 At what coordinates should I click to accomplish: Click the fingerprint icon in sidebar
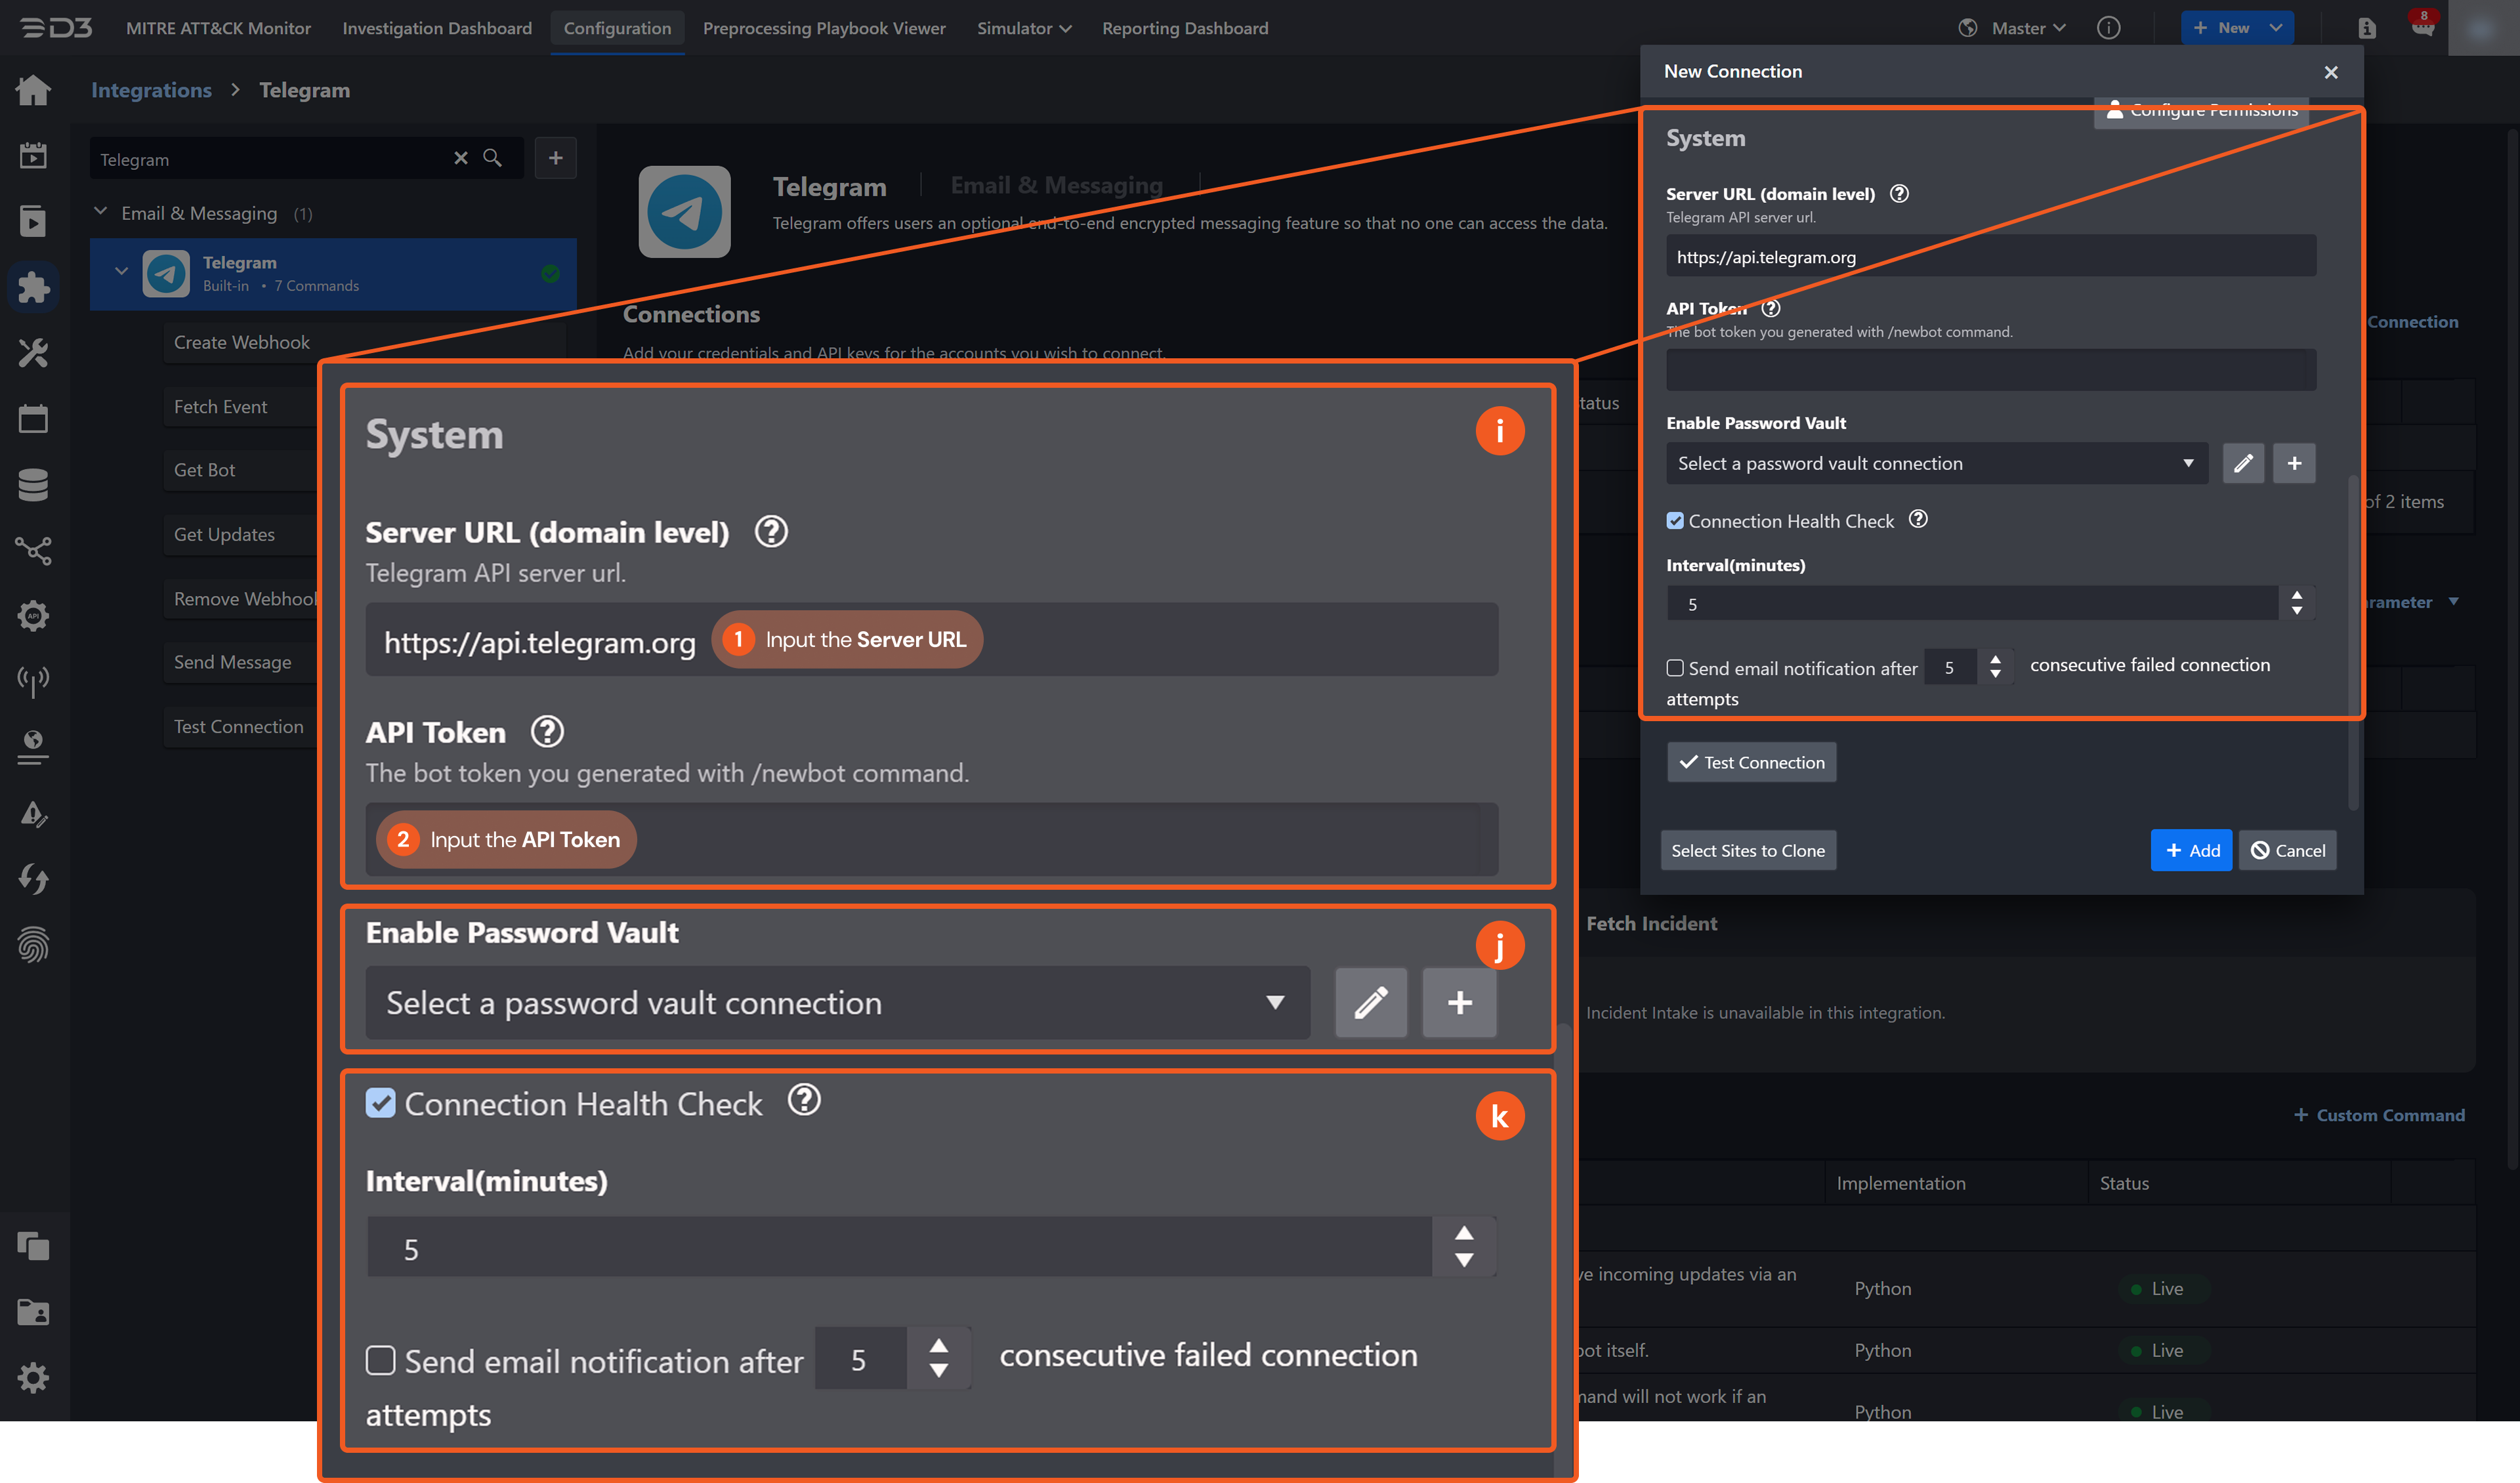coord(33,944)
